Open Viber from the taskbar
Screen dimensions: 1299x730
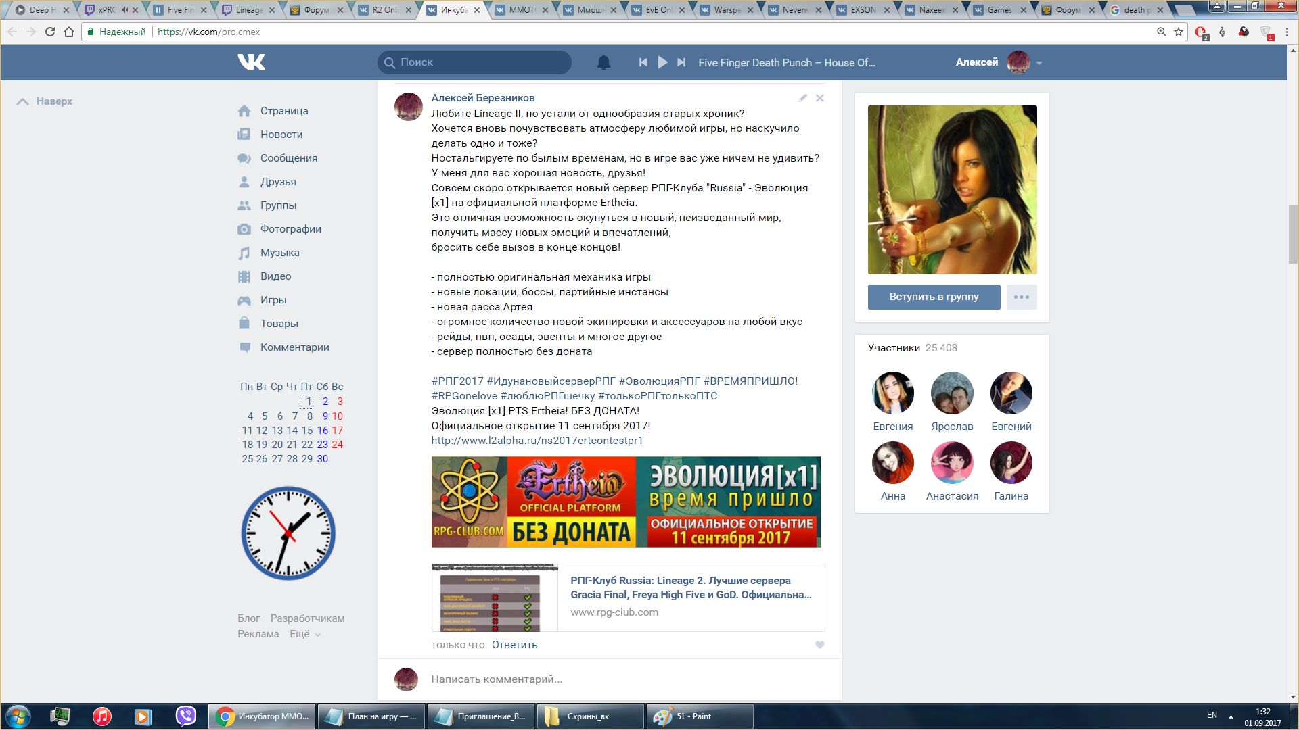click(x=185, y=716)
